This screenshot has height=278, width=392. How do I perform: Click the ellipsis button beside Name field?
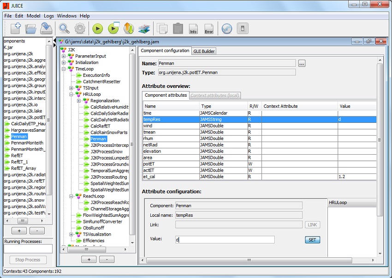coord(302,64)
